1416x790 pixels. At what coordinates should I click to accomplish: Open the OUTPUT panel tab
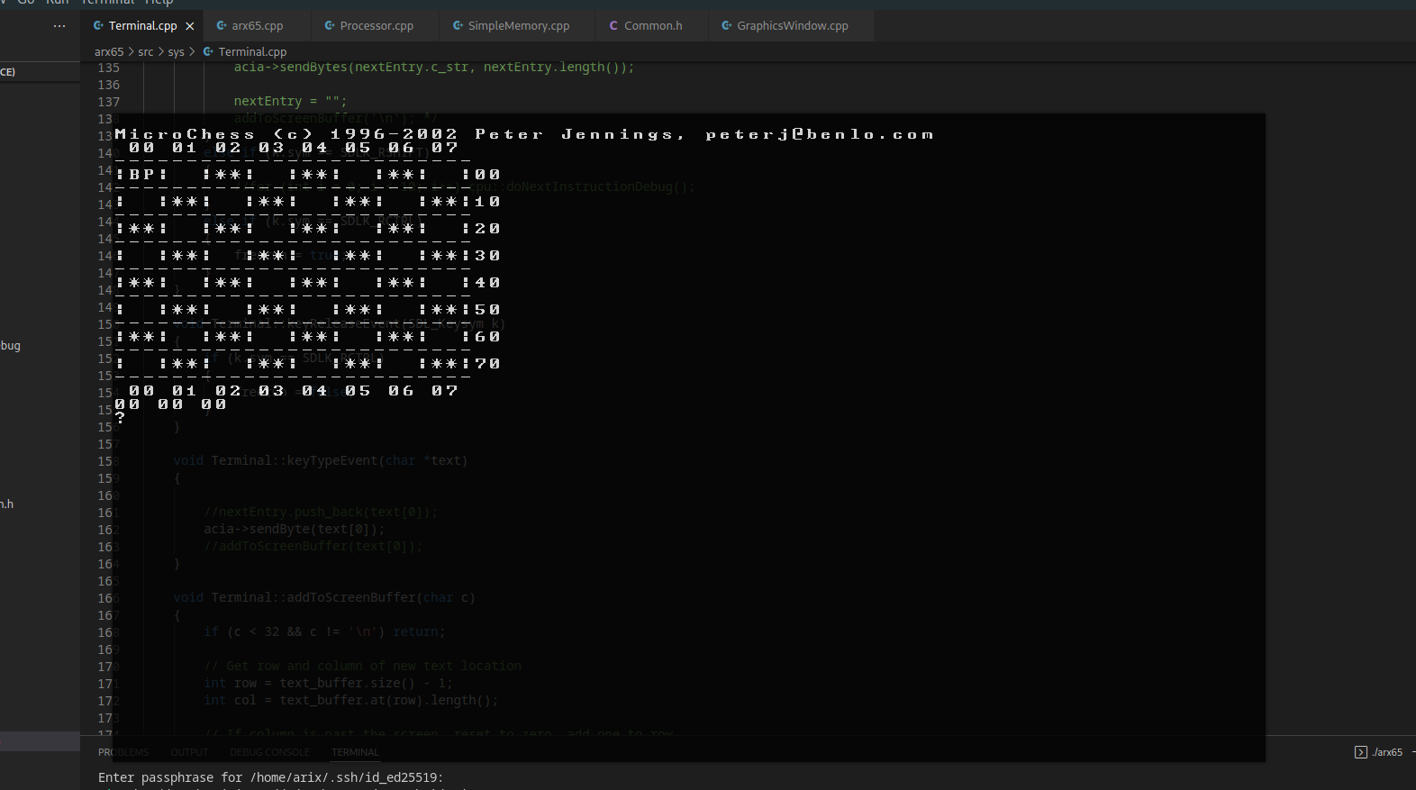[189, 752]
